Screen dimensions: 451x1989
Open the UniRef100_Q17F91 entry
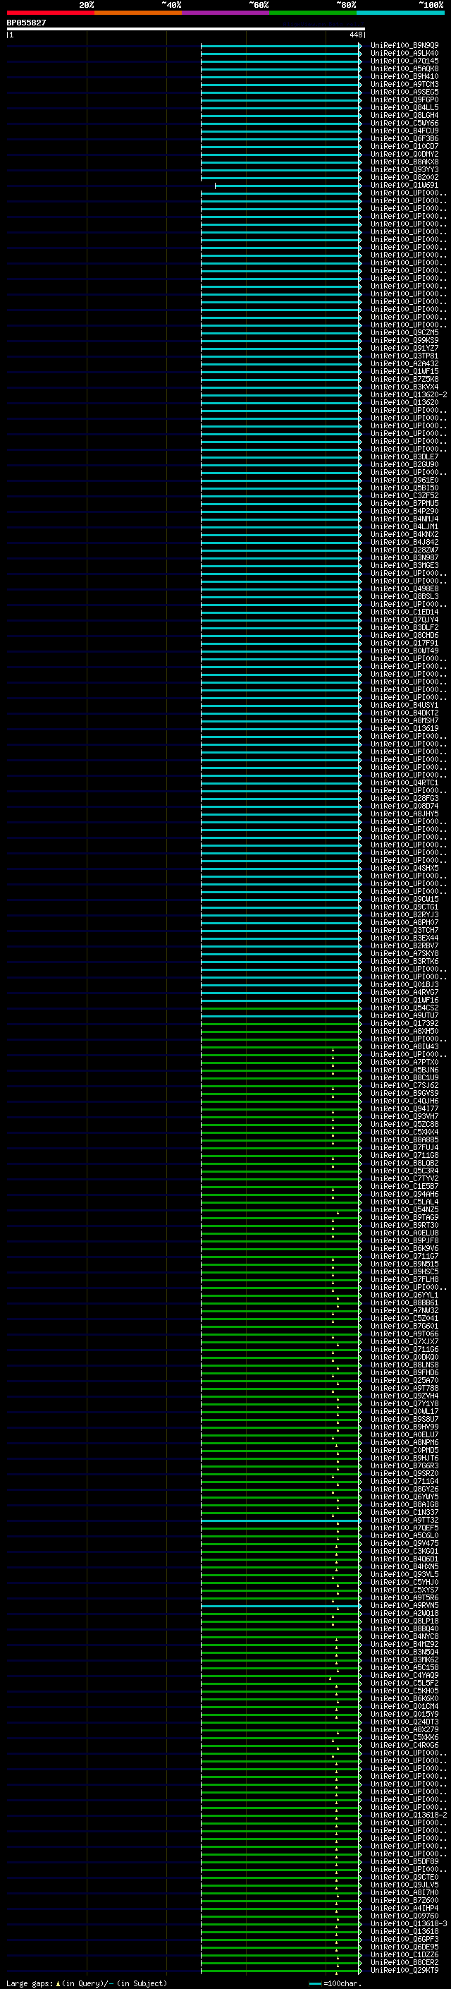(404, 643)
